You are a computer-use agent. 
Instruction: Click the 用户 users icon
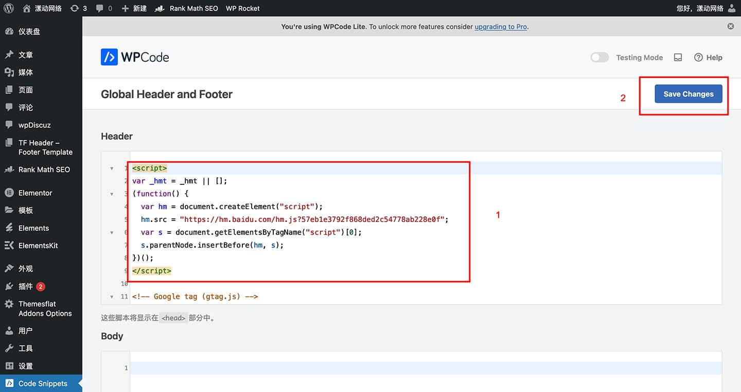(9, 331)
